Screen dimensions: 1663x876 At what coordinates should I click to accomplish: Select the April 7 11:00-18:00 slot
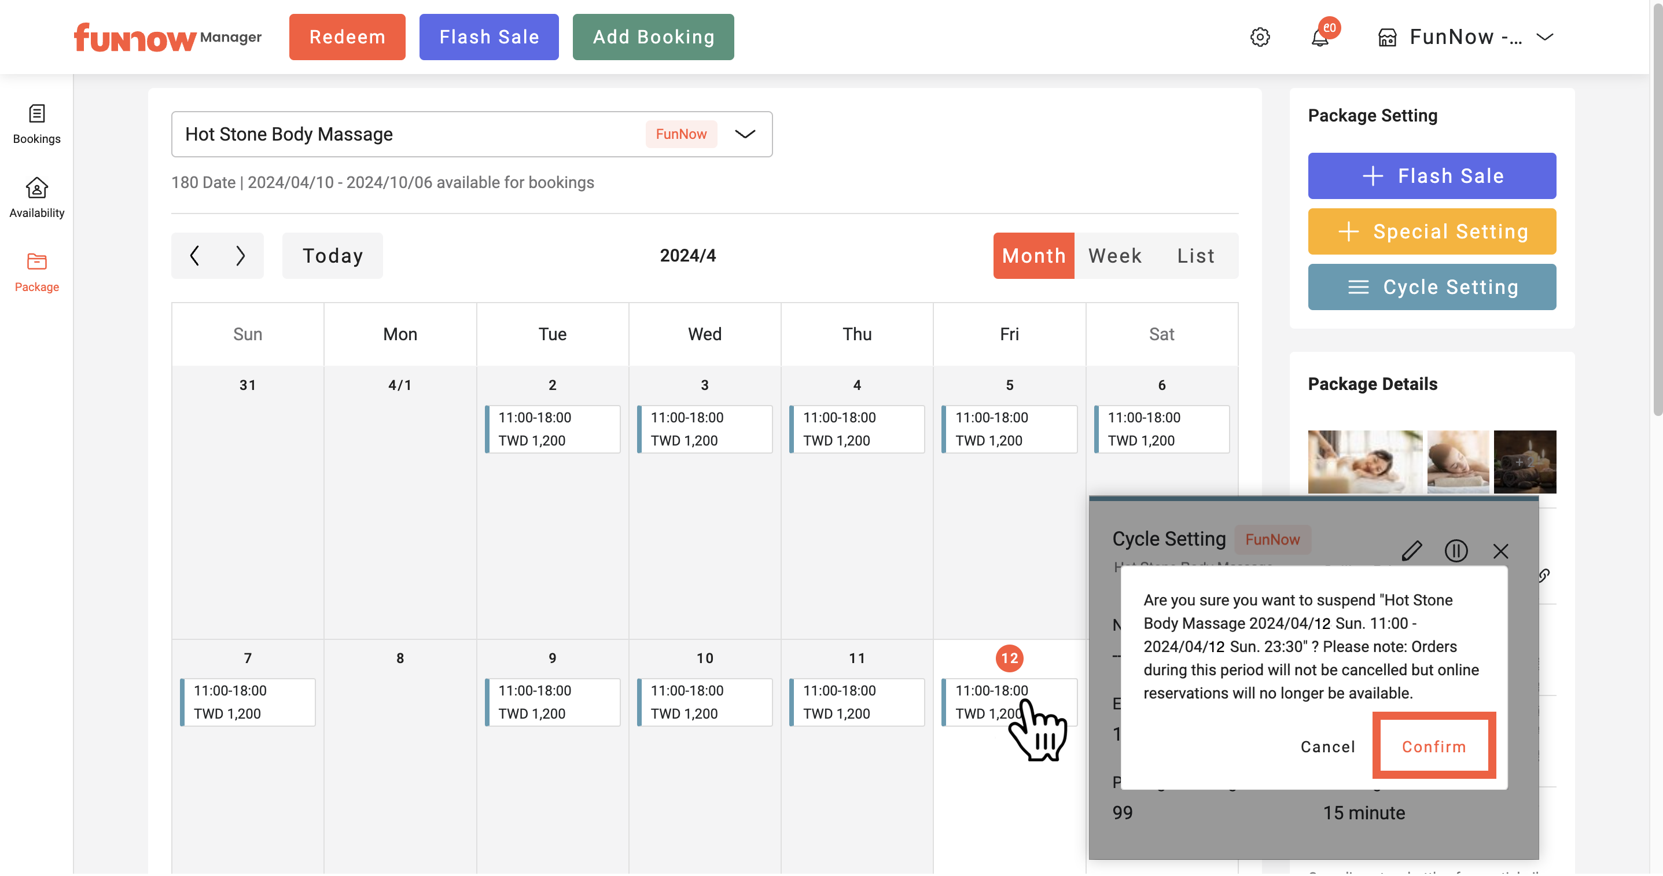(248, 702)
